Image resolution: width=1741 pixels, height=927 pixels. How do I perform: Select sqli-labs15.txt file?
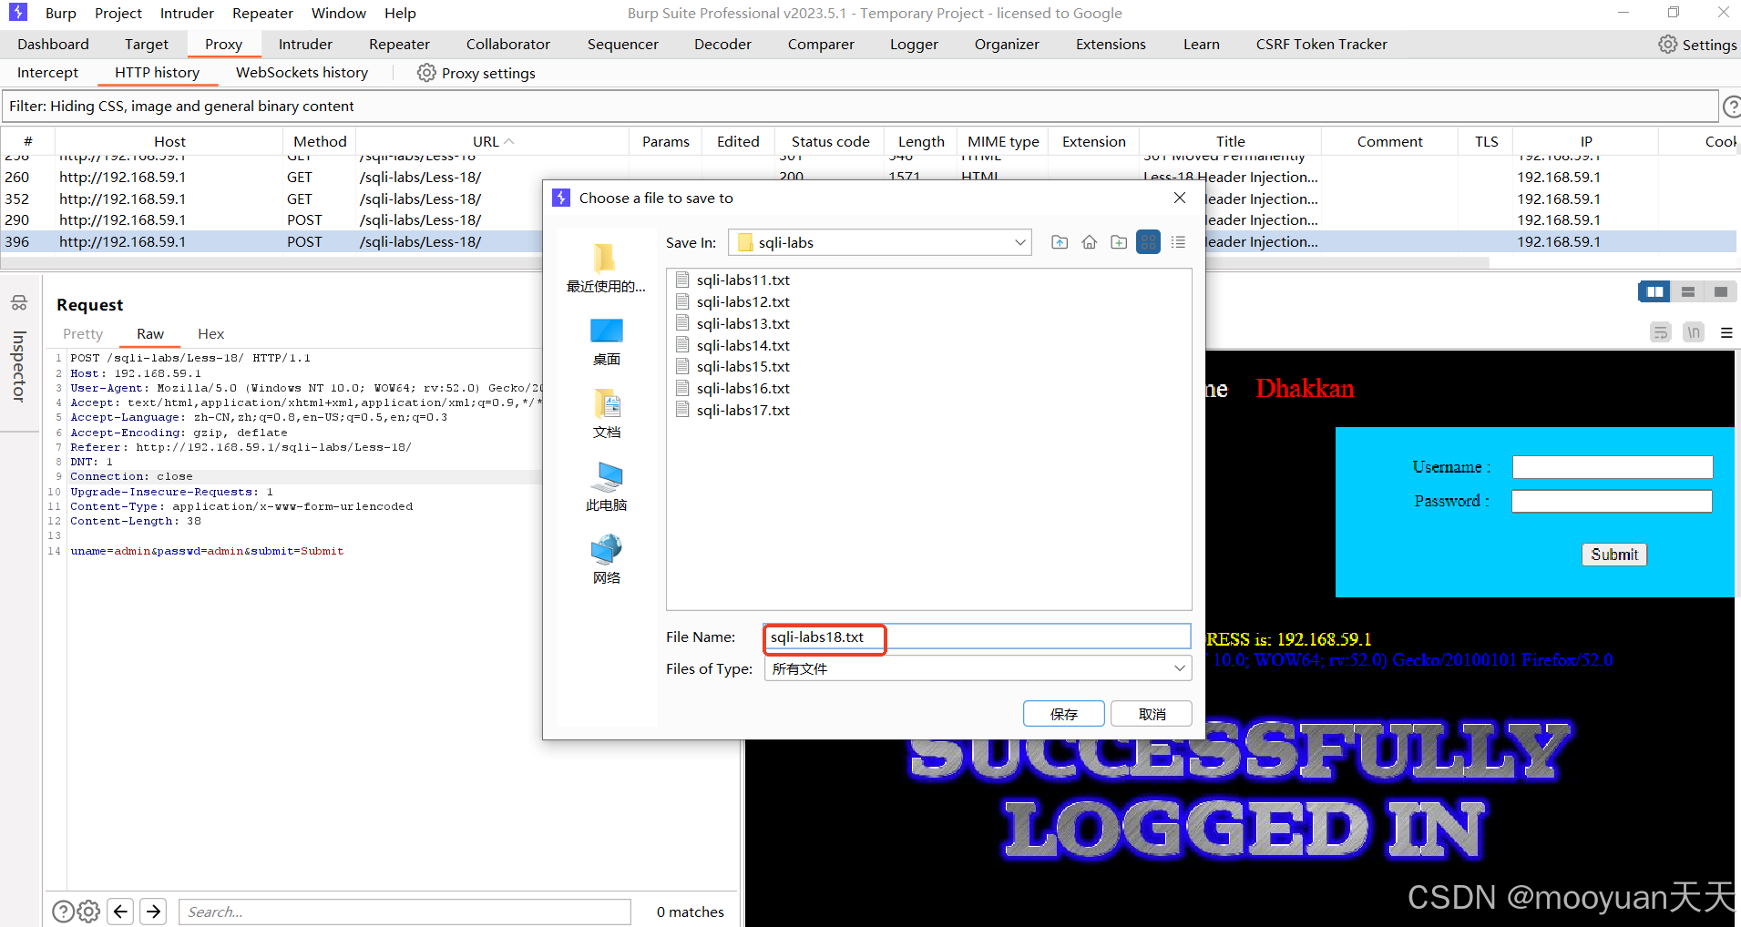(733, 366)
